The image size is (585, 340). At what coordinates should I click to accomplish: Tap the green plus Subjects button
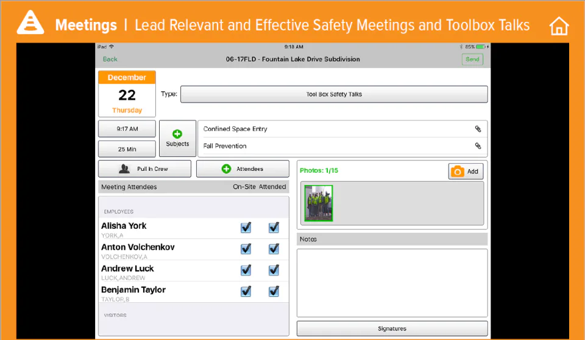pyautogui.click(x=177, y=138)
